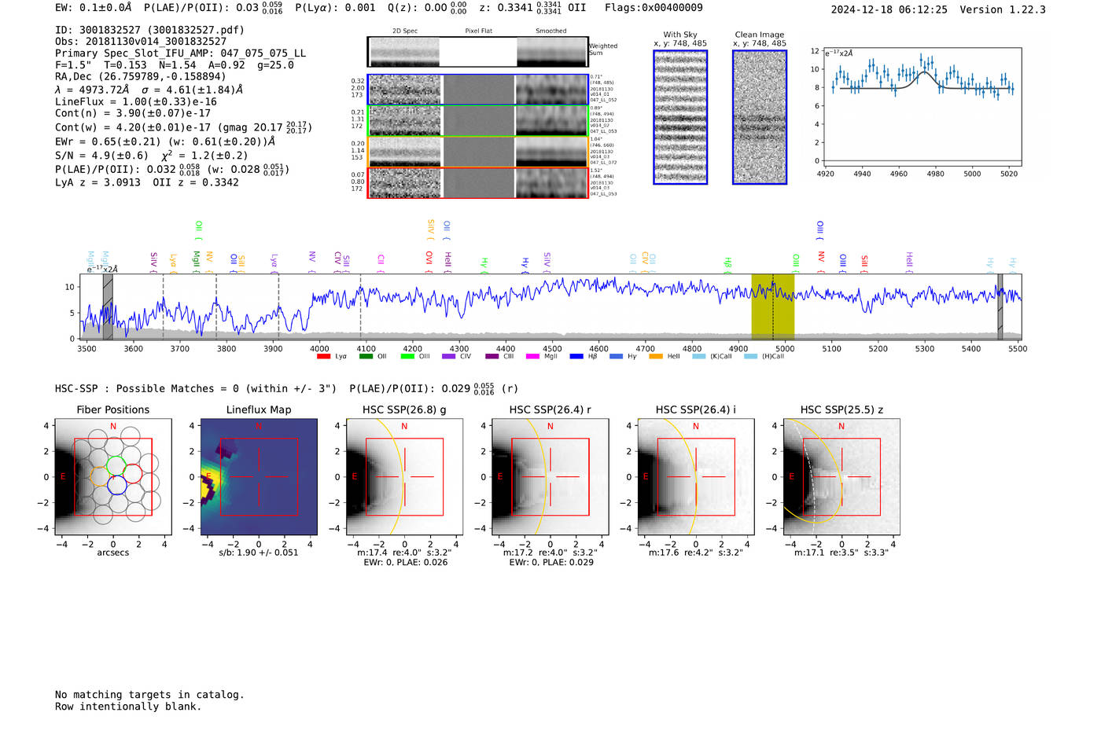Click the Primary Spec_Slot_IFU_AMP text line

pyautogui.click(x=180, y=53)
